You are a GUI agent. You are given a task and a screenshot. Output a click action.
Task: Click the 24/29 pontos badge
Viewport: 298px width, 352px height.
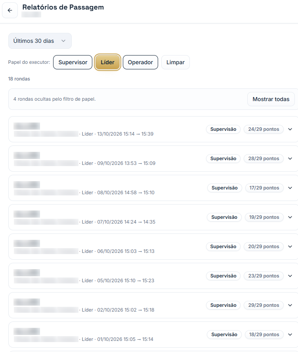click(264, 129)
